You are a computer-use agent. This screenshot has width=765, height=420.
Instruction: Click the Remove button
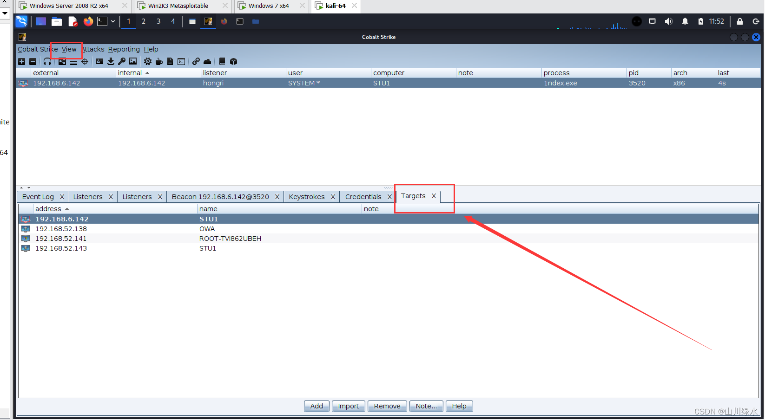tap(387, 406)
